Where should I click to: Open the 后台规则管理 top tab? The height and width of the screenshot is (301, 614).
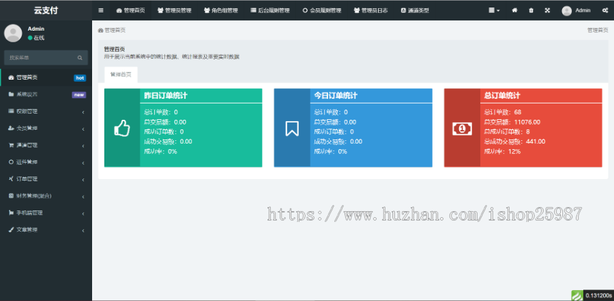269,10
